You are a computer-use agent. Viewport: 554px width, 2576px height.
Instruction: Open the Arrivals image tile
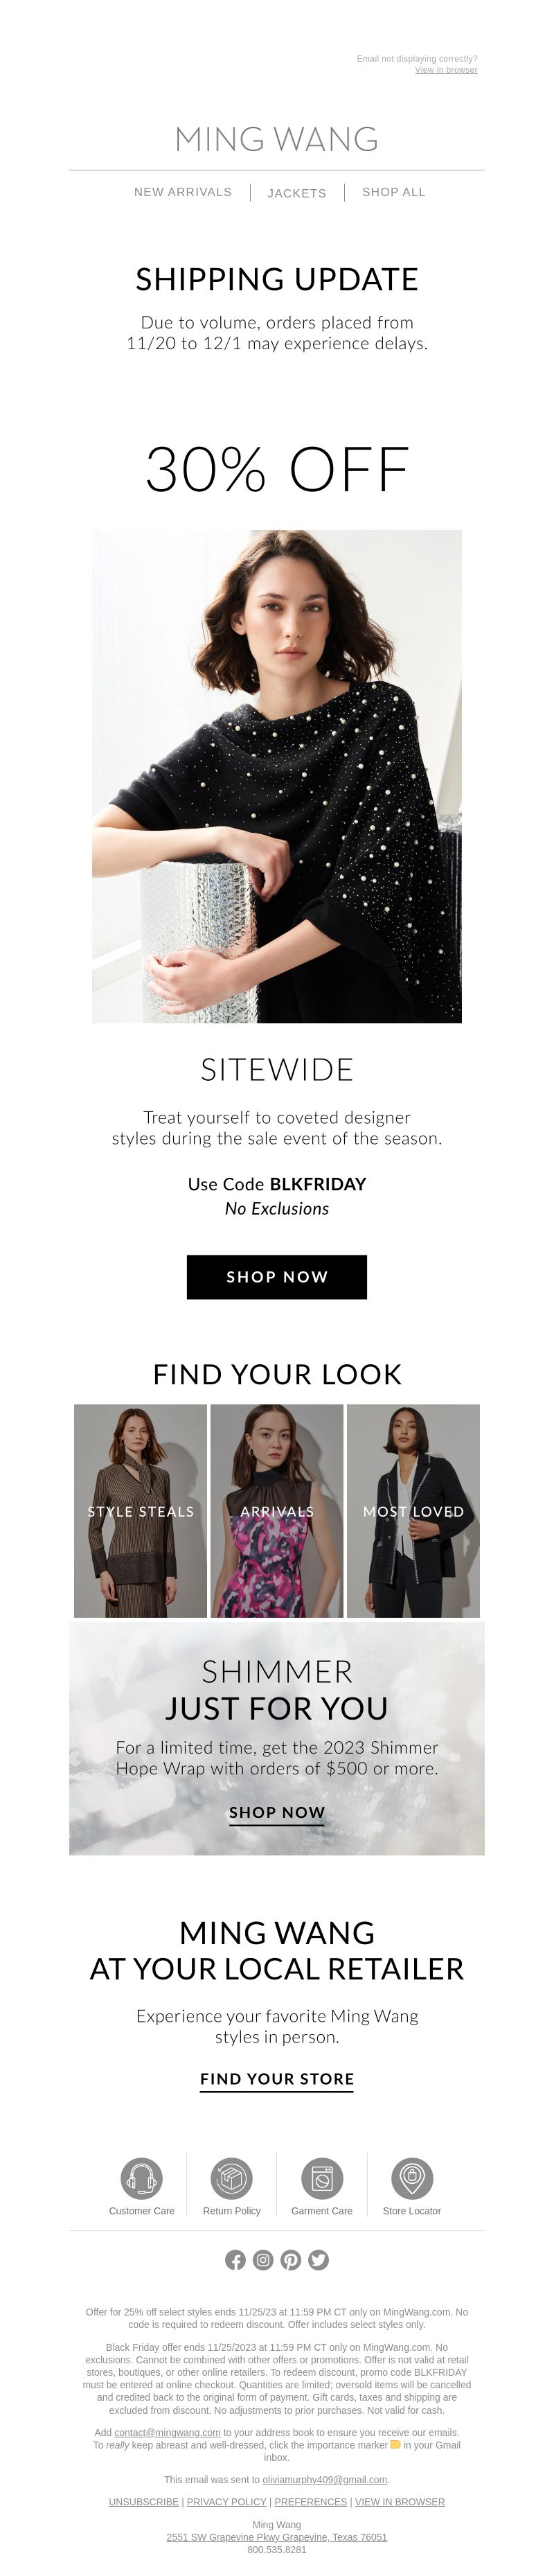pos(277,1511)
